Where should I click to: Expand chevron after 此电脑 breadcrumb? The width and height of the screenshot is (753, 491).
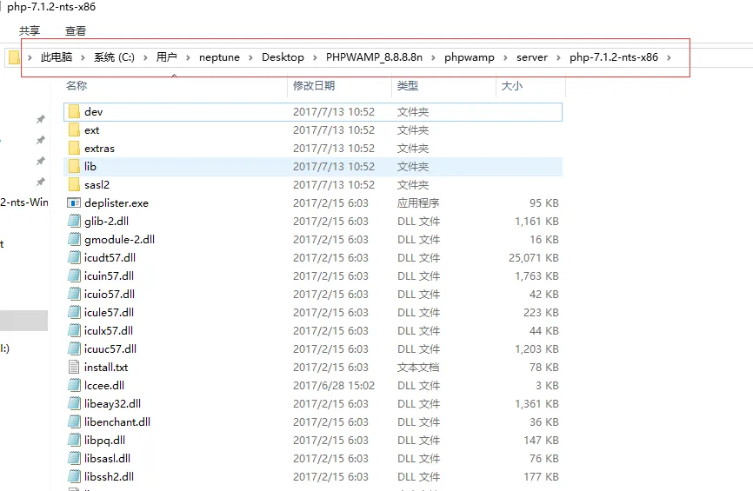click(83, 57)
